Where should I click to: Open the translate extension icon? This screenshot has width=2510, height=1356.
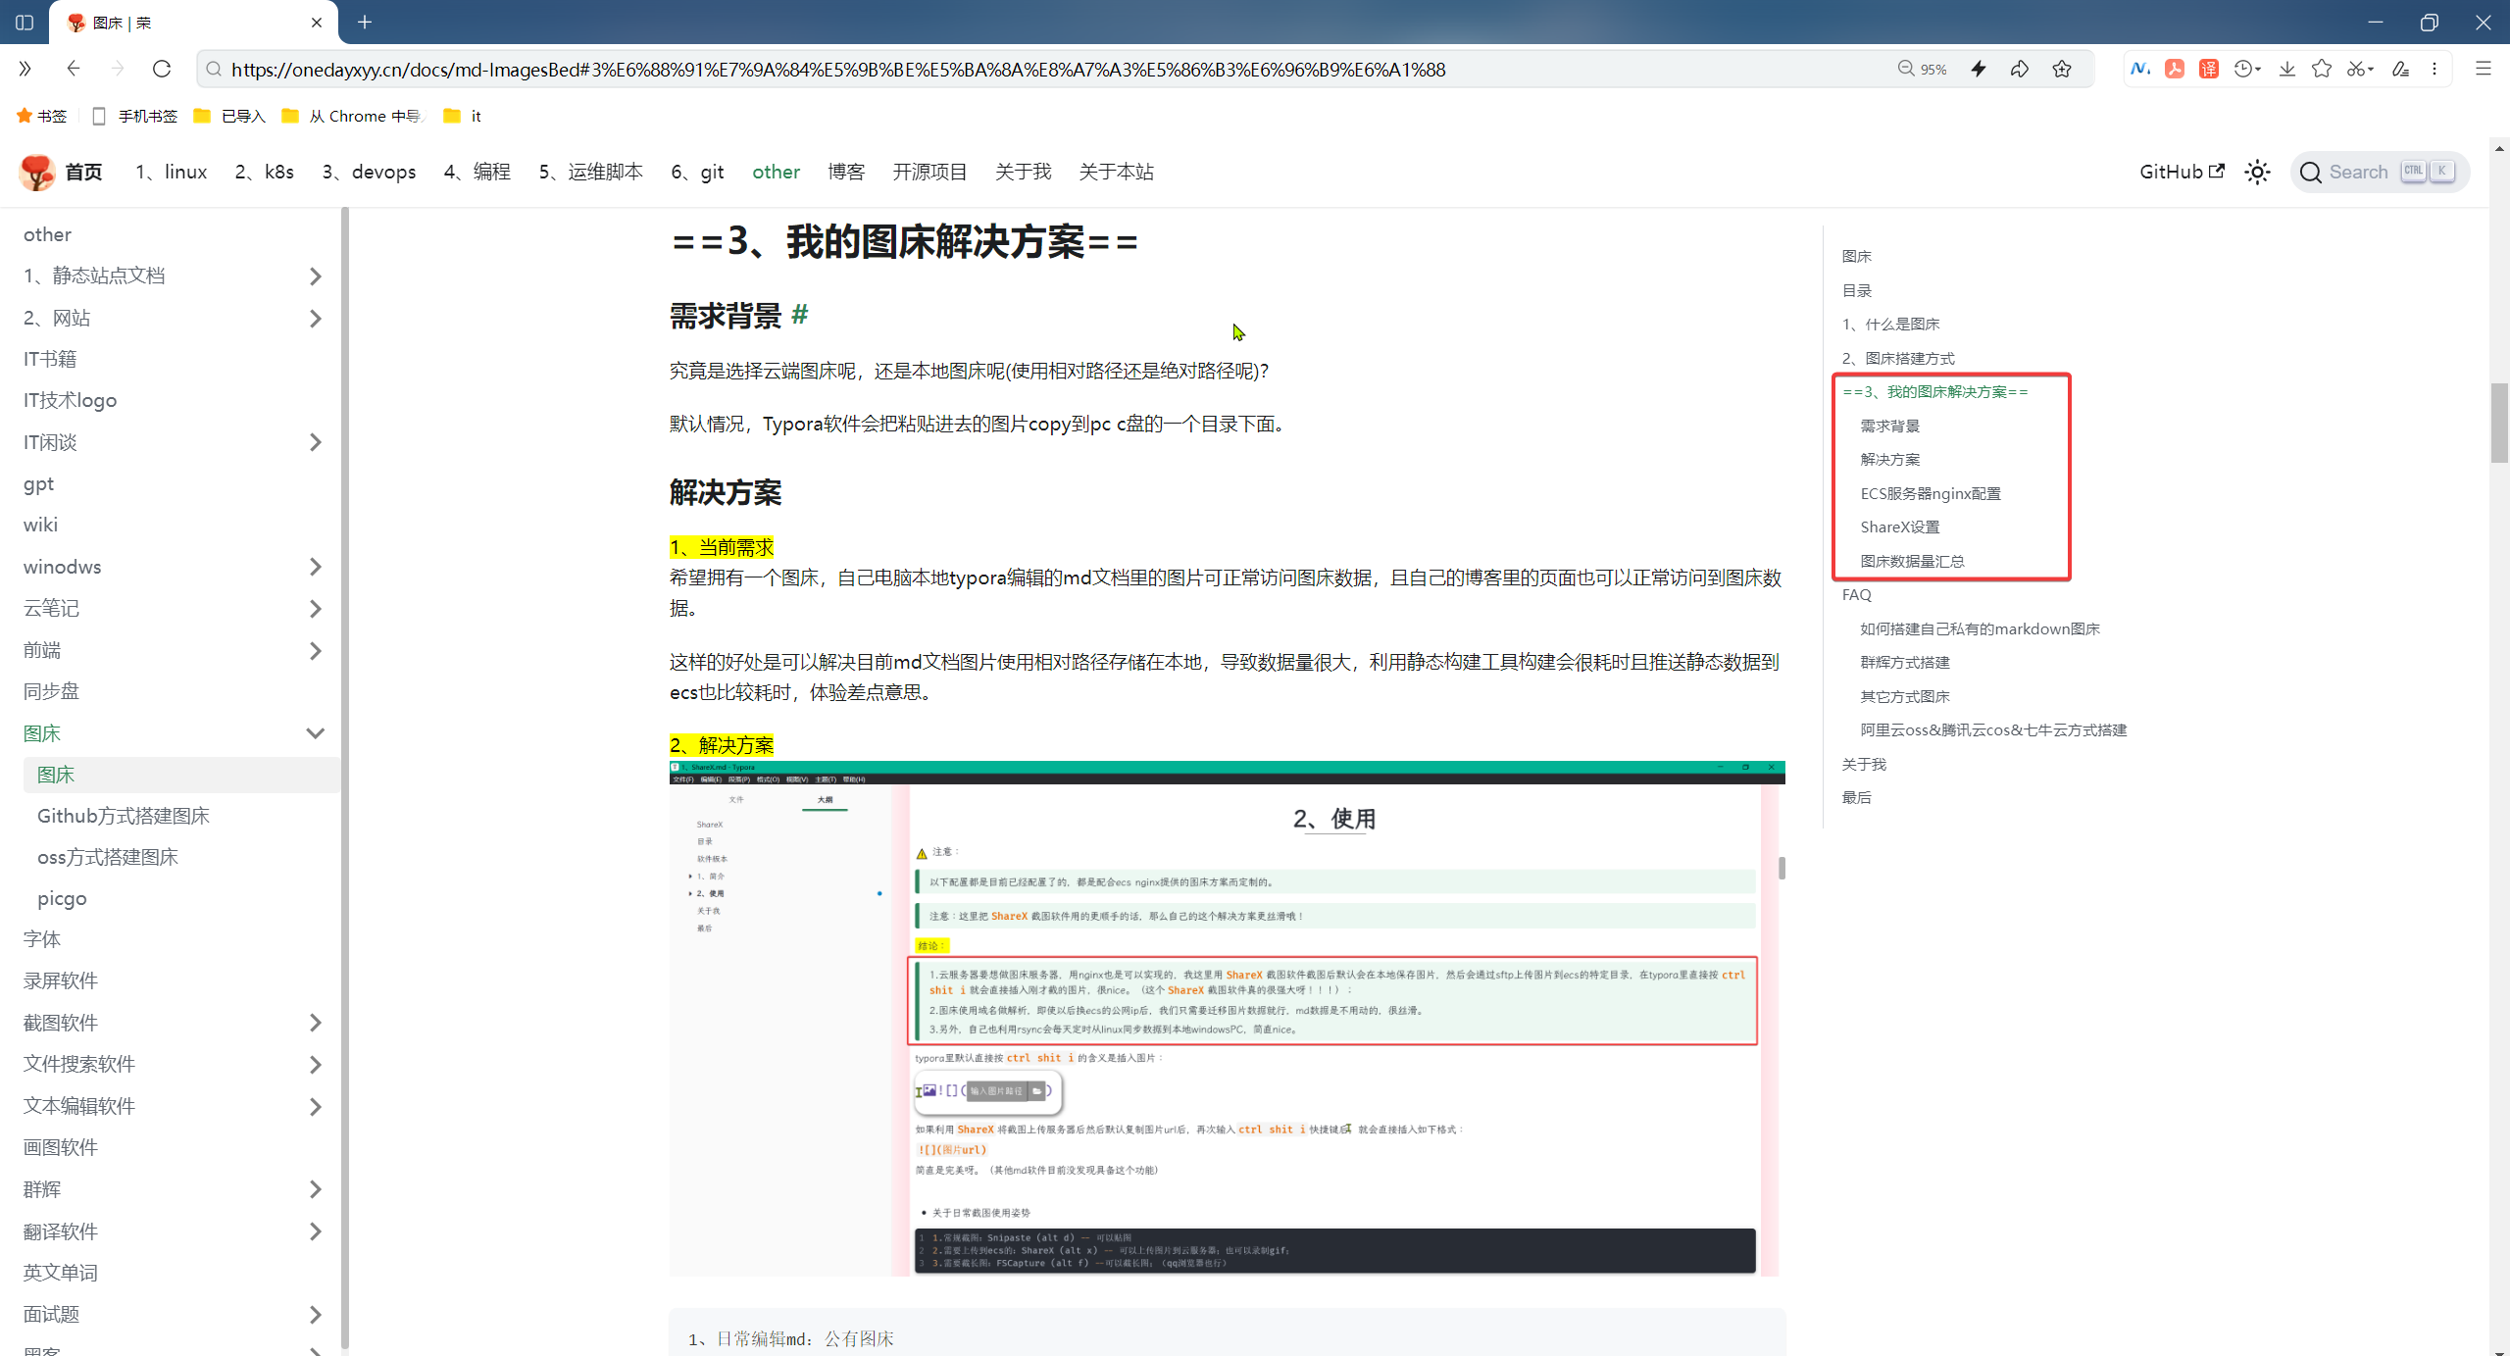tap(2209, 69)
